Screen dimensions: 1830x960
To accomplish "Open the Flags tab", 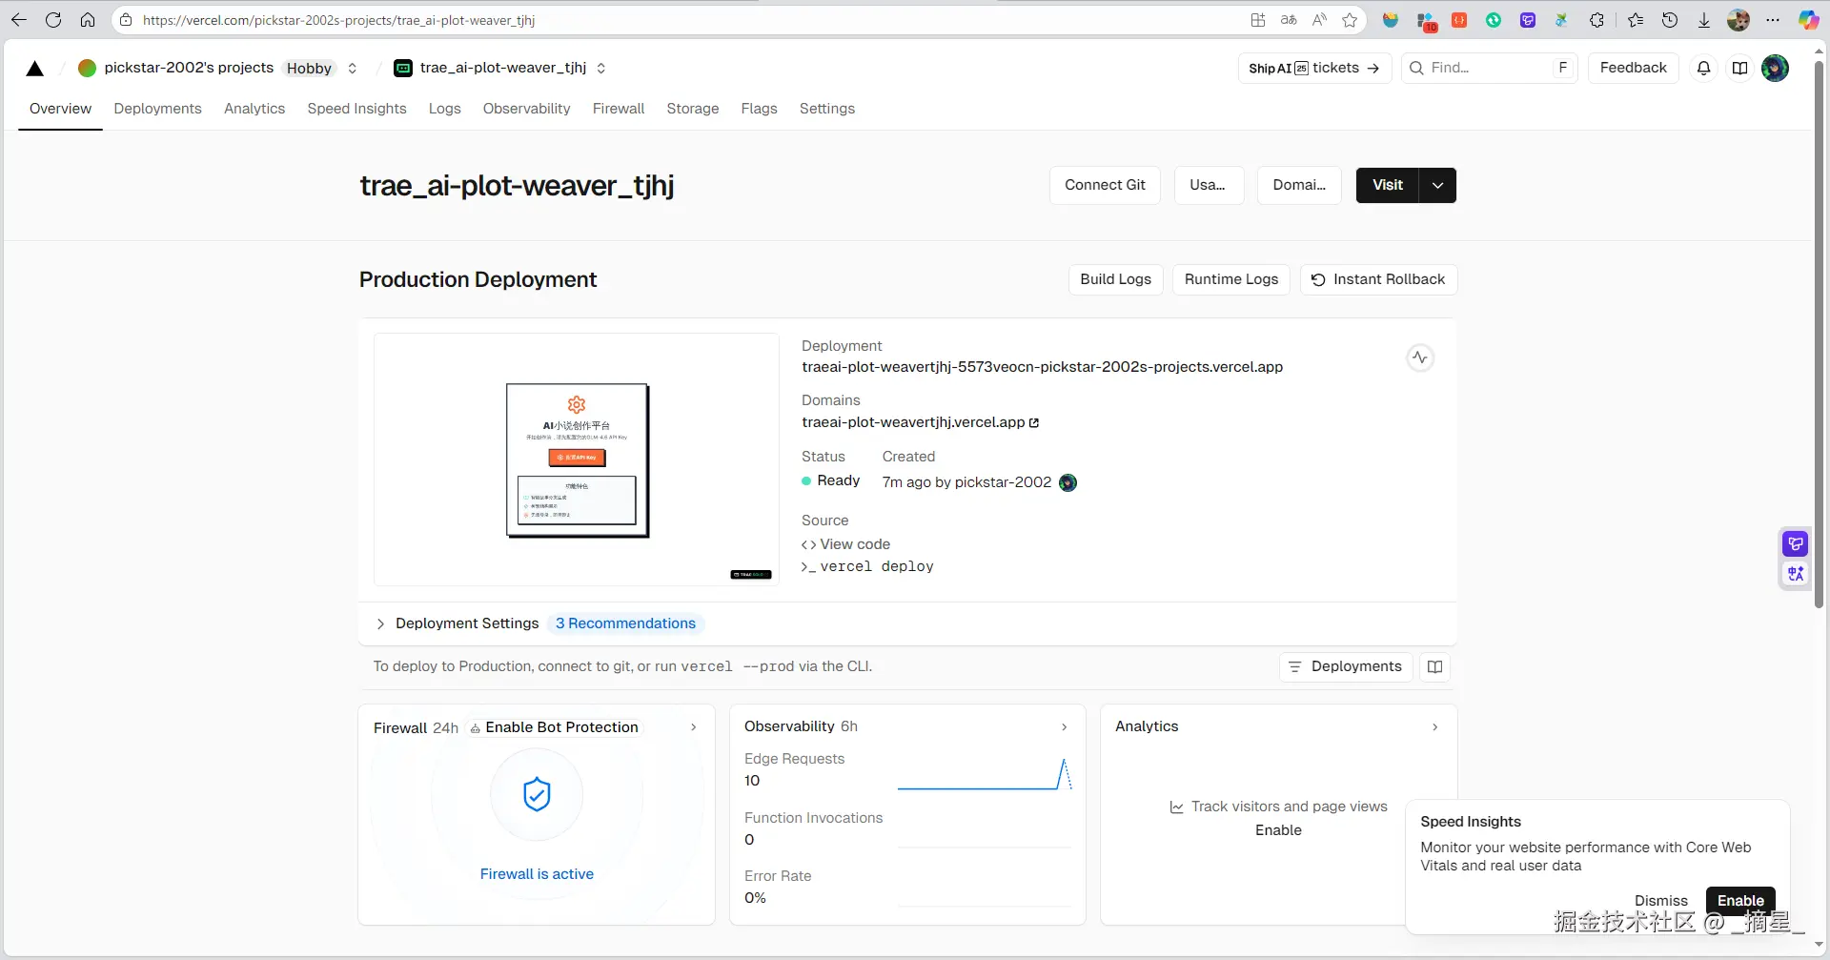I will (x=759, y=109).
